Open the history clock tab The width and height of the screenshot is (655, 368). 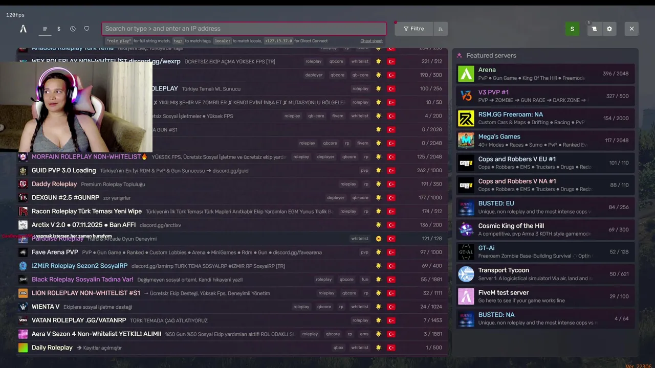point(73,29)
